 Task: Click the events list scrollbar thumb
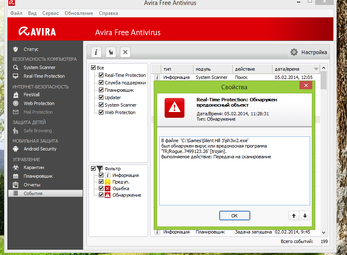(x=323, y=80)
